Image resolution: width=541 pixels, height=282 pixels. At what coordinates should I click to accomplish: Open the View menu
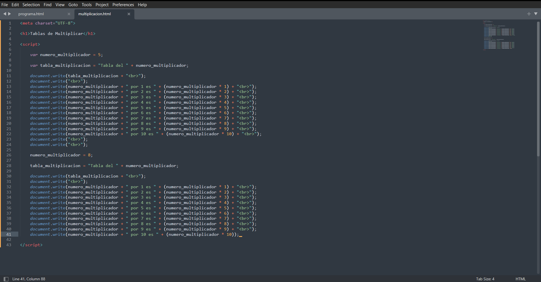click(60, 5)
